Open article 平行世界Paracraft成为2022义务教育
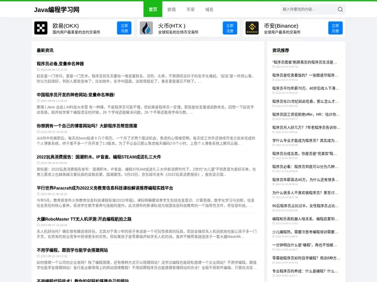Image resolution: width=377 pixels, height=282 pixels. point(105,188)
